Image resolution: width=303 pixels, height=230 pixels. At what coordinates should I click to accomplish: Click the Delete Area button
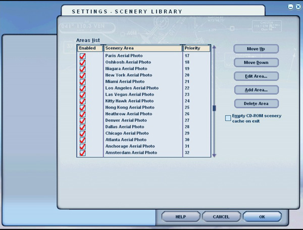click(257, 104)
